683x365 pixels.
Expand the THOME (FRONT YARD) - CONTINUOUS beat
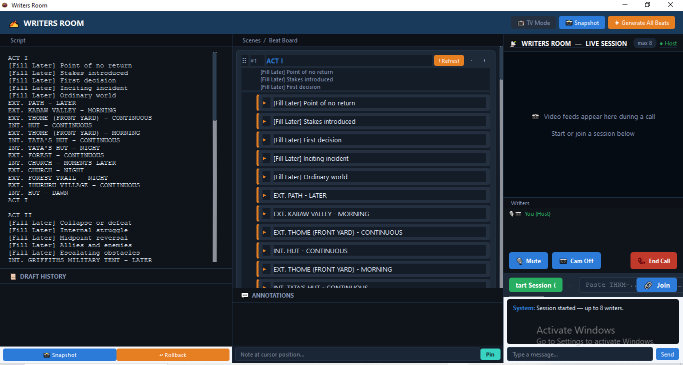pos(264,232)
